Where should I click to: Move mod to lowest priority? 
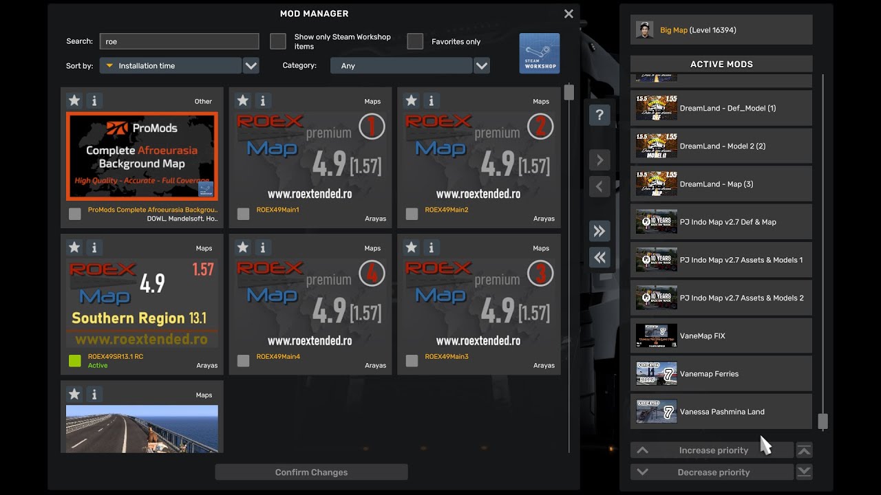point(804,472)
